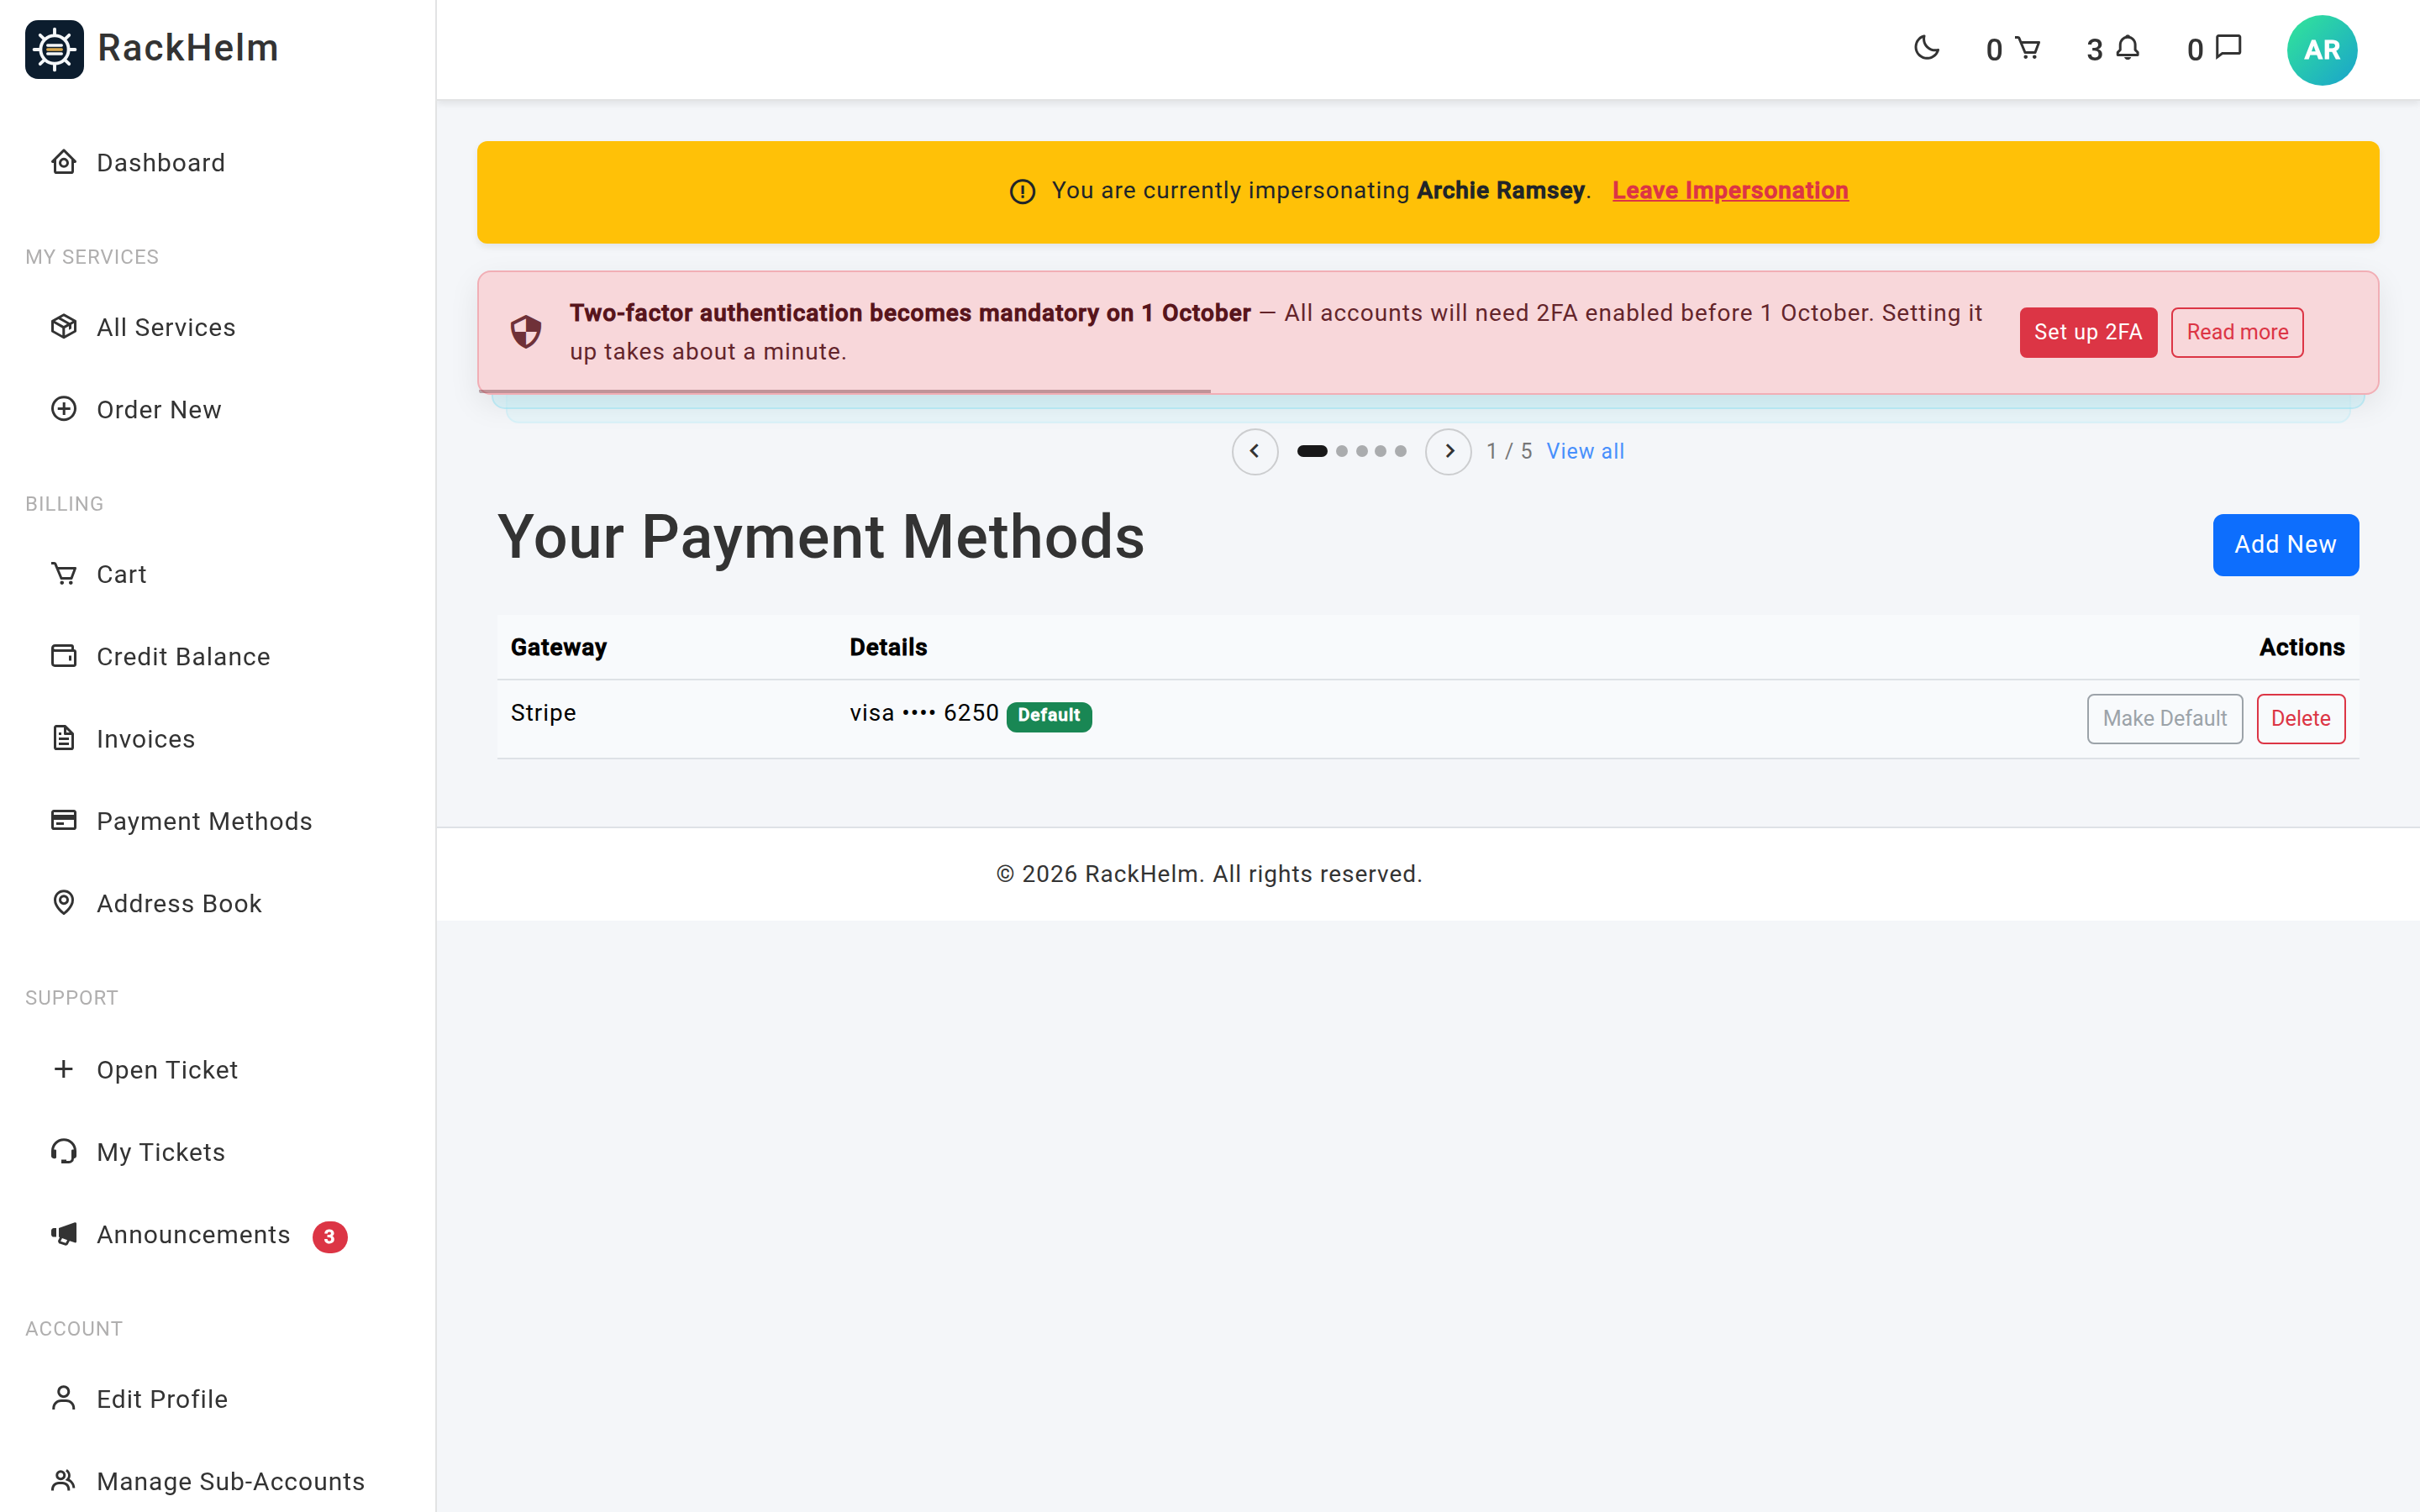Open the AR user avatar menu
Viewport: 2420px width, 1512px height.
(x=2321, y=50)
